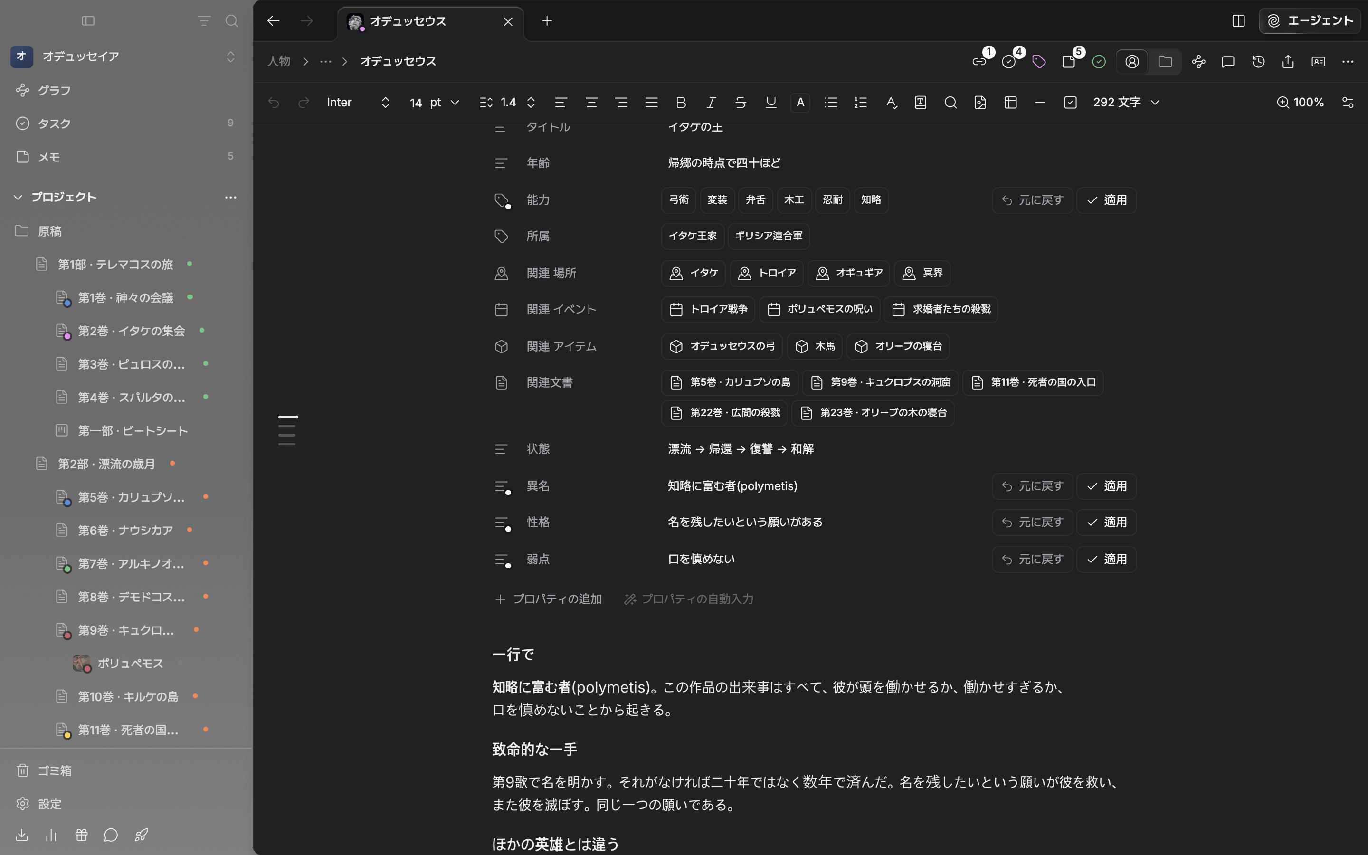This screenshot has width=1368, height=855.
Task: Collapse the プロジェクト section chevron
Action: tap(18, 197)
